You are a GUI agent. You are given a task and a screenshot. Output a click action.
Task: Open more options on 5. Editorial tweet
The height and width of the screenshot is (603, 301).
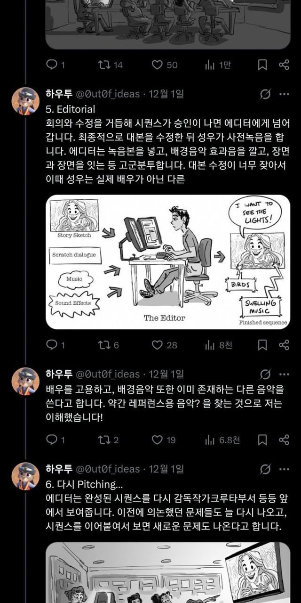(284, 94)
